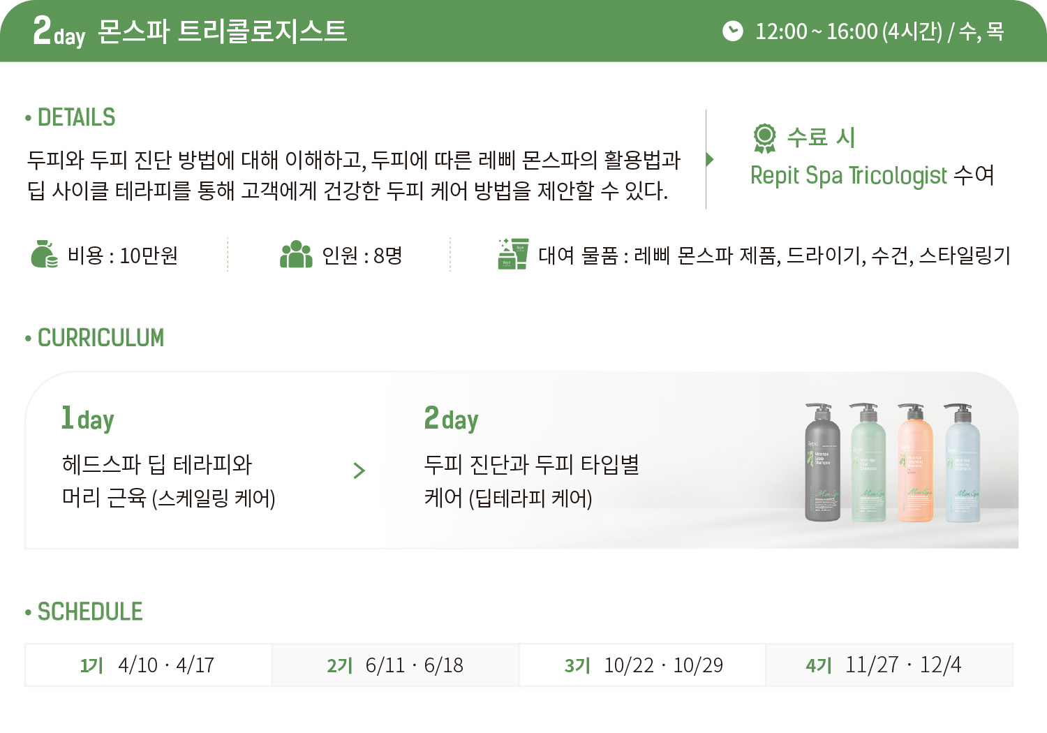1047x733 pixels.
Task: Select the gray Monspa shampoo bottle
Action: (x=822, y=462)
